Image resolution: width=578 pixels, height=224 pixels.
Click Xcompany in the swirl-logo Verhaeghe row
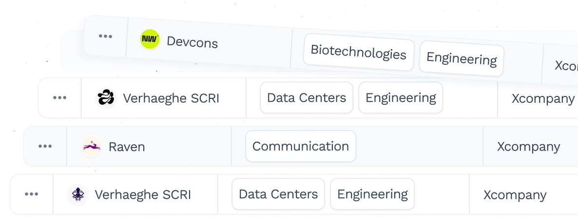pyautogui.click(x=543, y=98)
